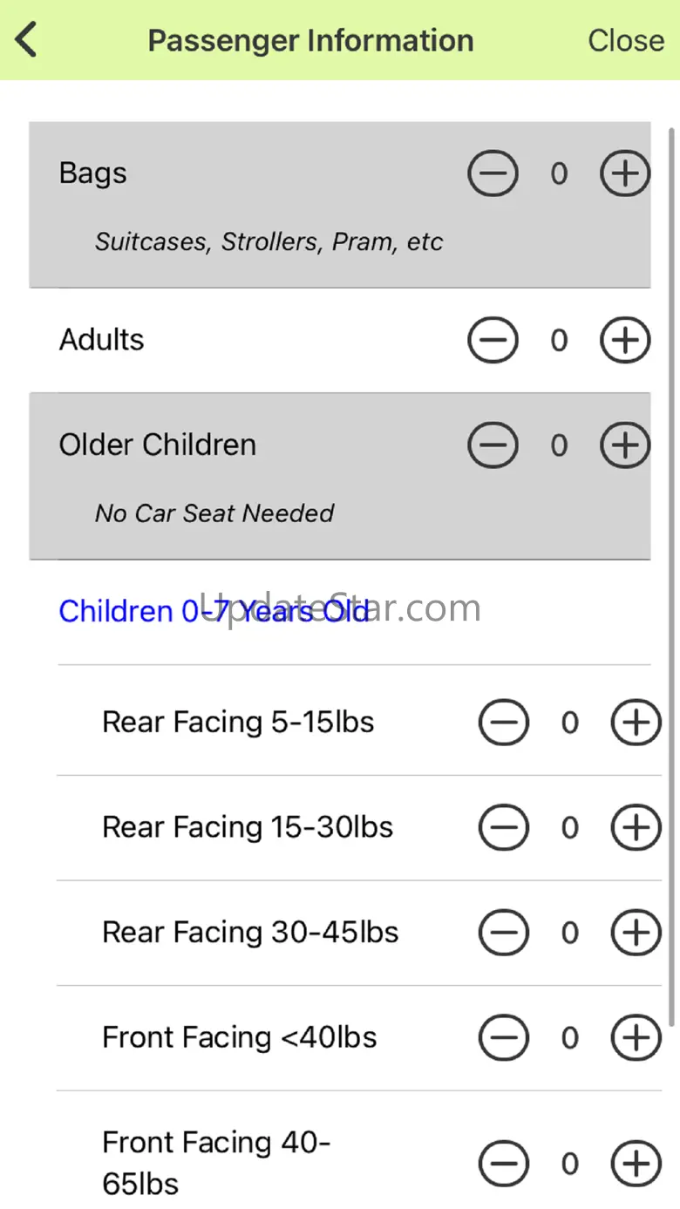Decrease the Older Children count
Image resolution: width=680 pixels, height=1209 pixels.
pyautogui.click(x=493, y=445)
